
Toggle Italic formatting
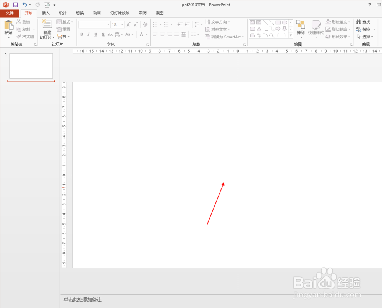click(x=89, y=34)
